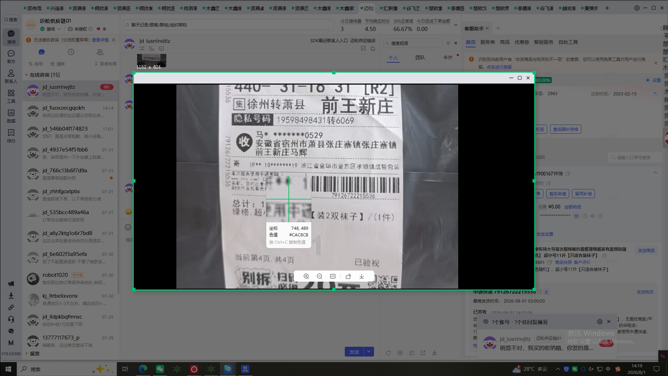The width and height of the screenshot is (668, 376).
Task: Toggle the volume mute icon in system tray
Action: [x=591, y=369]
